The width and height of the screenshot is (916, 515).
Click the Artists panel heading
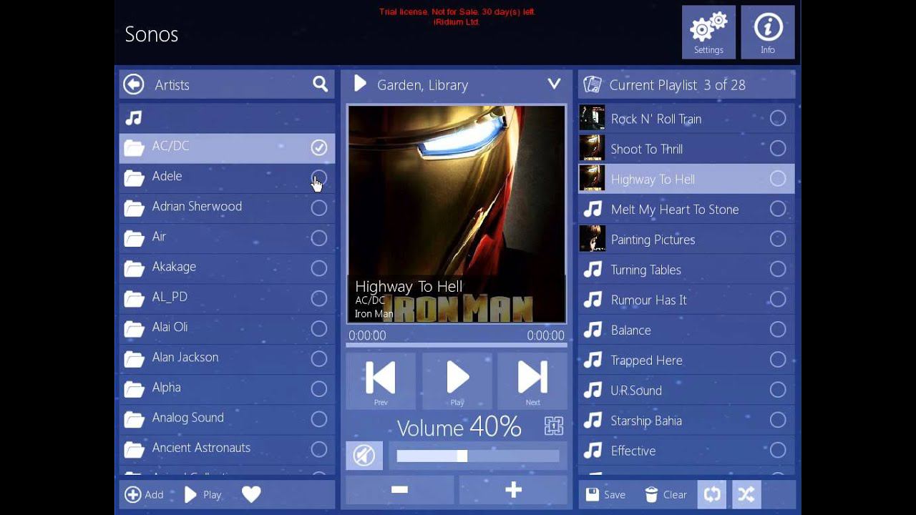pyautogui.click(x=172, y=85)
